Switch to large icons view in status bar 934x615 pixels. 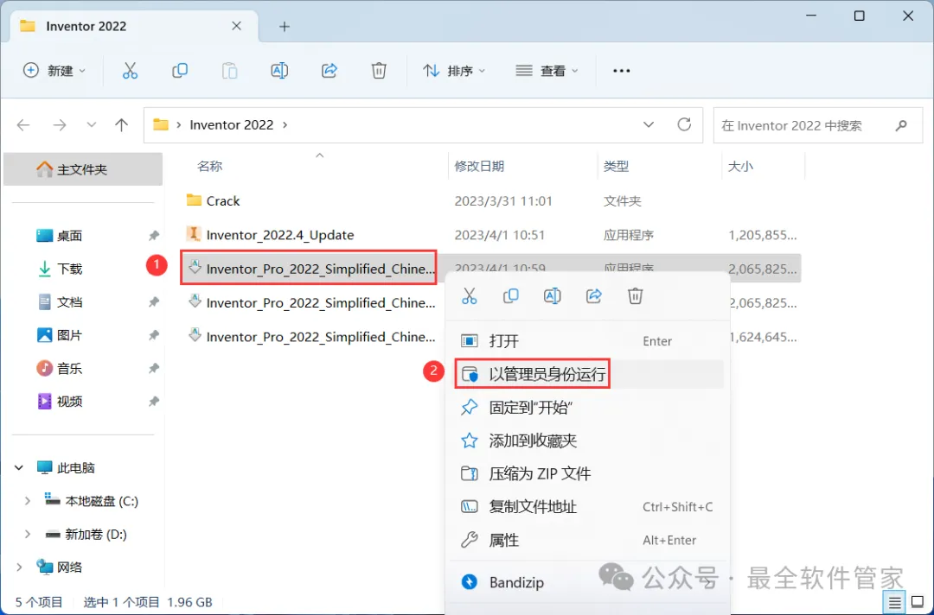tap(918, 603)
